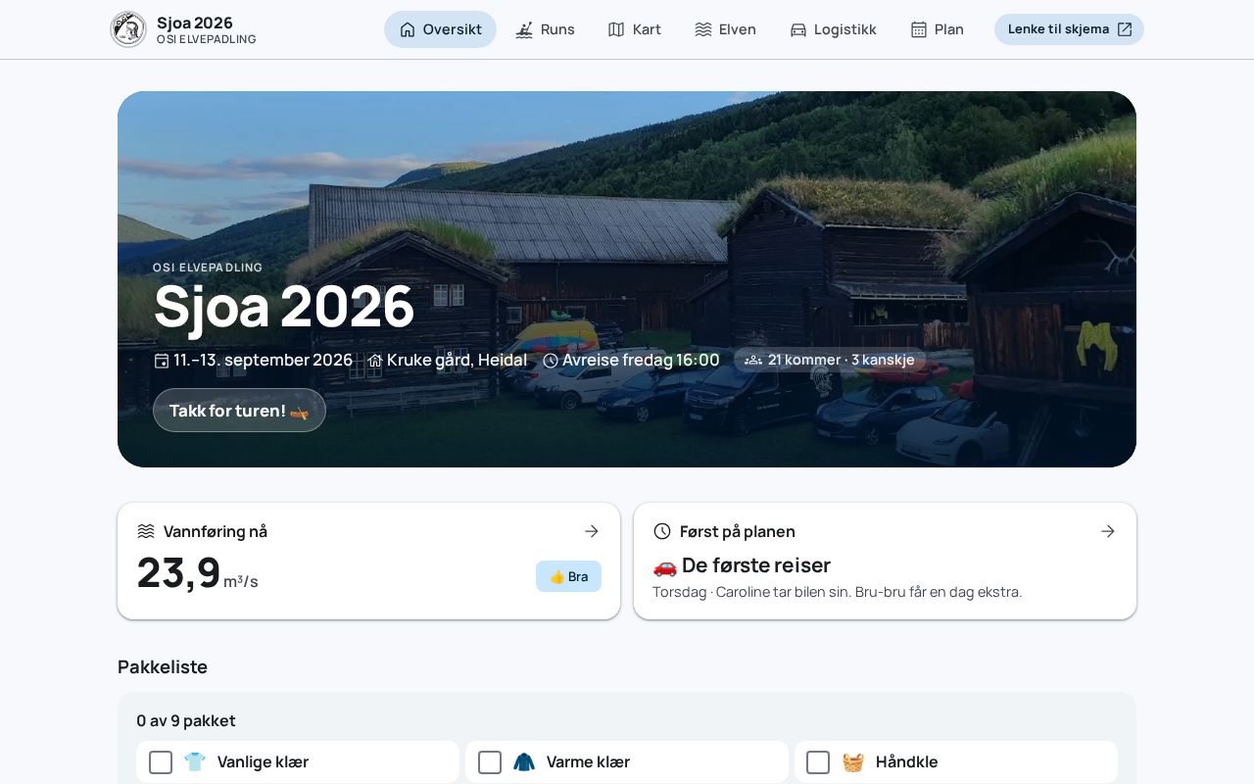Viewport: 1254px width, 784px height.
Task: Open Vannføring nå card arrow
Action: 592,531
